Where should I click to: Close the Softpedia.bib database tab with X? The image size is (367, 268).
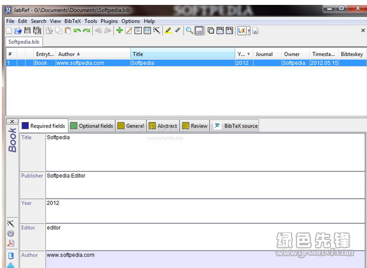click(x=363, y=31)
